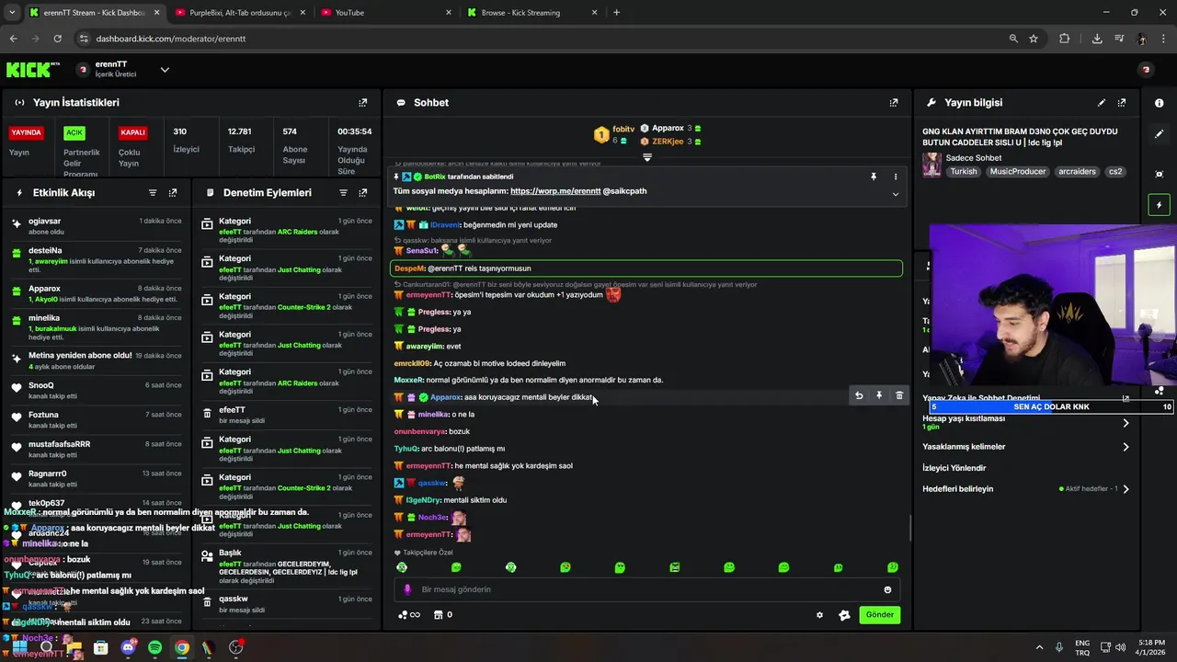Select the lightning bolt quick actions icon
Image resolution: width=1177 pixels, height=662 pixels.
coord(1159,205)
